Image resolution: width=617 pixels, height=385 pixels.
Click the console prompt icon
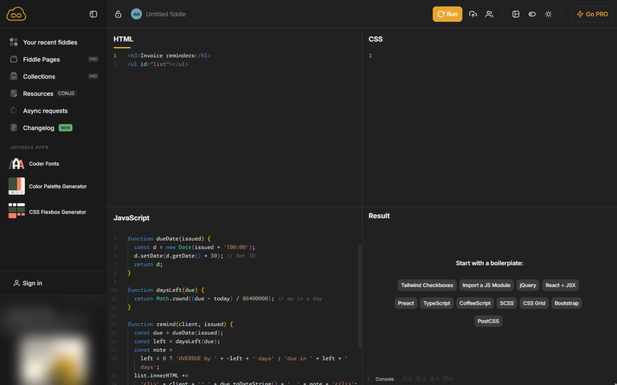(370, 379)
